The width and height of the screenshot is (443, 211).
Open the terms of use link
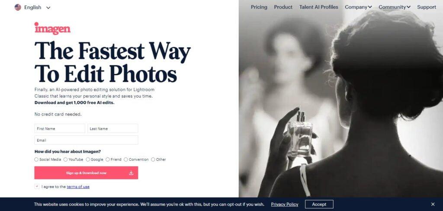(78, 187)
